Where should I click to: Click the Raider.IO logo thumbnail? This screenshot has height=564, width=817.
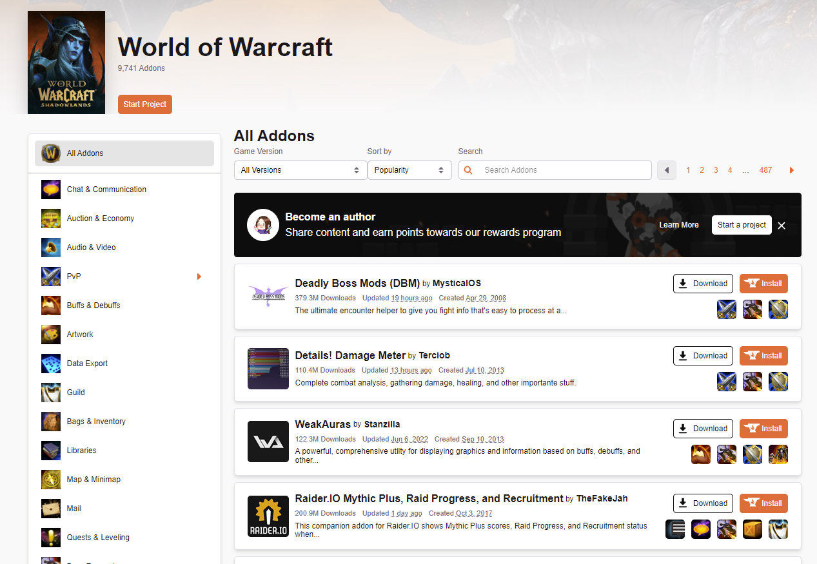click(268, 516)
